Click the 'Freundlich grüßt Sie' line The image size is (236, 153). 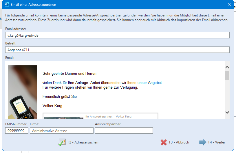coord(60,97)
